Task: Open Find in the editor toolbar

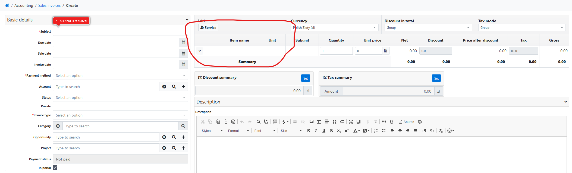Action: coord(259,122)
